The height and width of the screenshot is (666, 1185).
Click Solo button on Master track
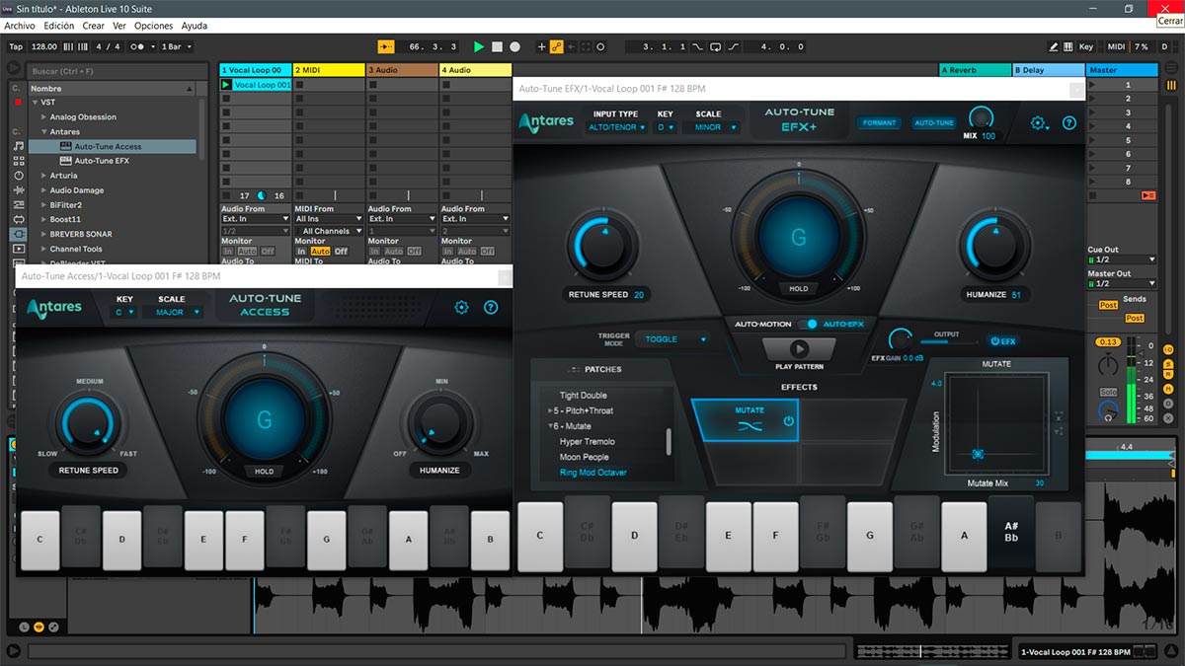(1108, 393)
